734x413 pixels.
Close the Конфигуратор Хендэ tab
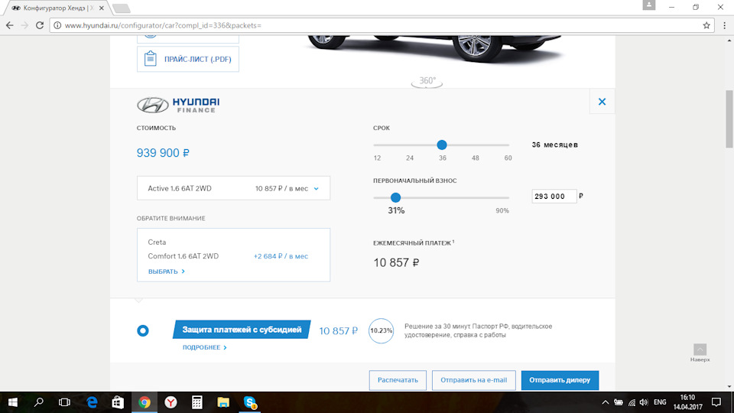click(x=101, y=8)
